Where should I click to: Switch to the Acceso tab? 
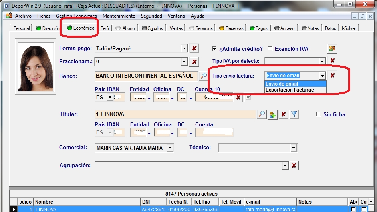(x=284, y=28)
